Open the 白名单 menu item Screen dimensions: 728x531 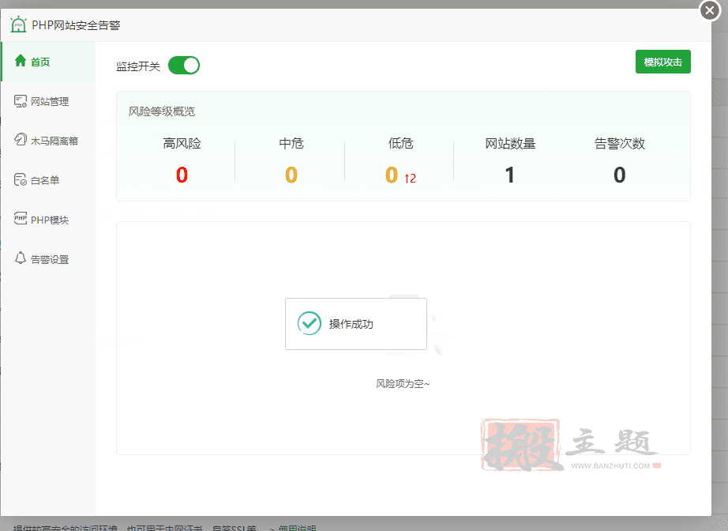pos(48,180)
